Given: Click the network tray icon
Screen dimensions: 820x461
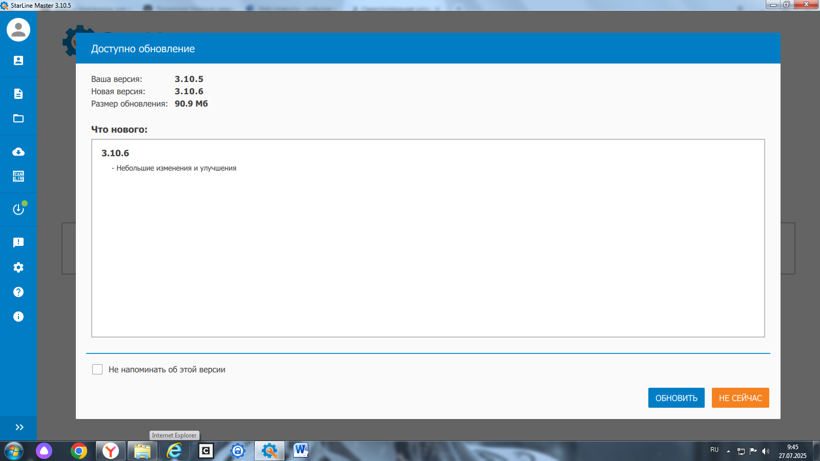Looking at the screenshot, I should coord(741,451).
